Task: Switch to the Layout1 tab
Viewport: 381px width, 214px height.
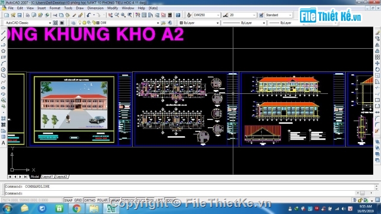Action: [x=48, y=177]
